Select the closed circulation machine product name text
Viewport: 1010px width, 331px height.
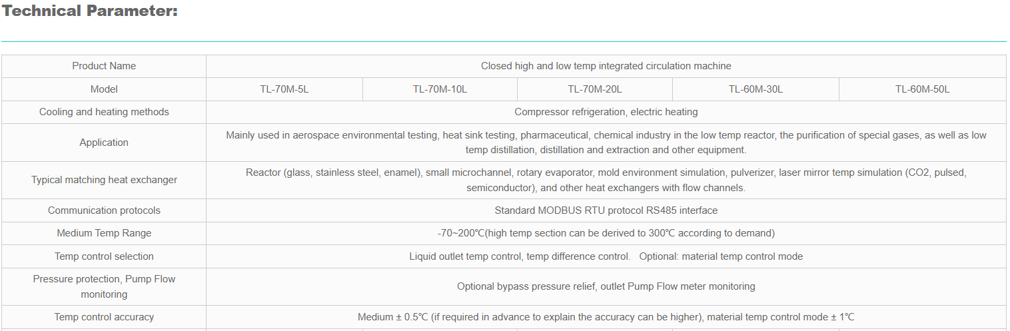[x=606, y=66]
